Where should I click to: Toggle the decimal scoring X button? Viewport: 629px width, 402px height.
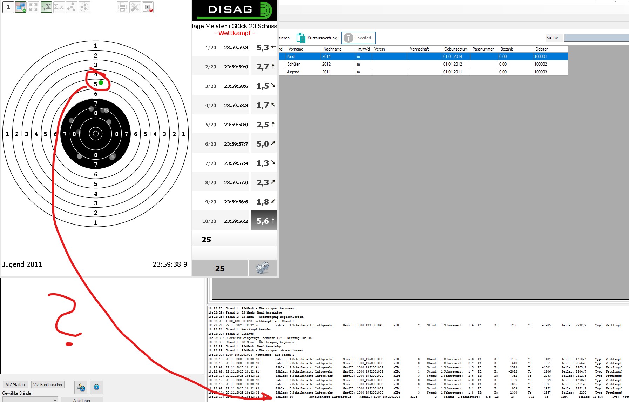click(x=46, y=7)
